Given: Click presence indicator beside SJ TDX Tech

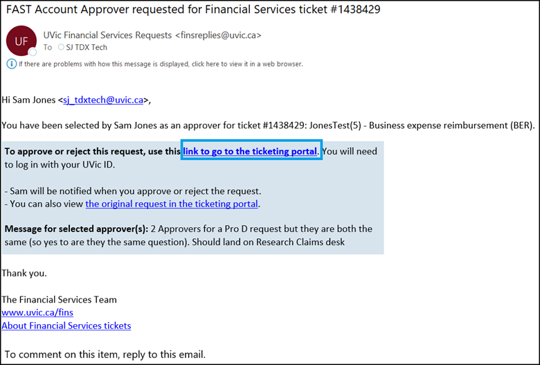Looking at the screenshot, I should click(x=61, y=47).
